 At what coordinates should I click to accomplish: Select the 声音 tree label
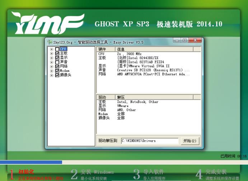64,62
